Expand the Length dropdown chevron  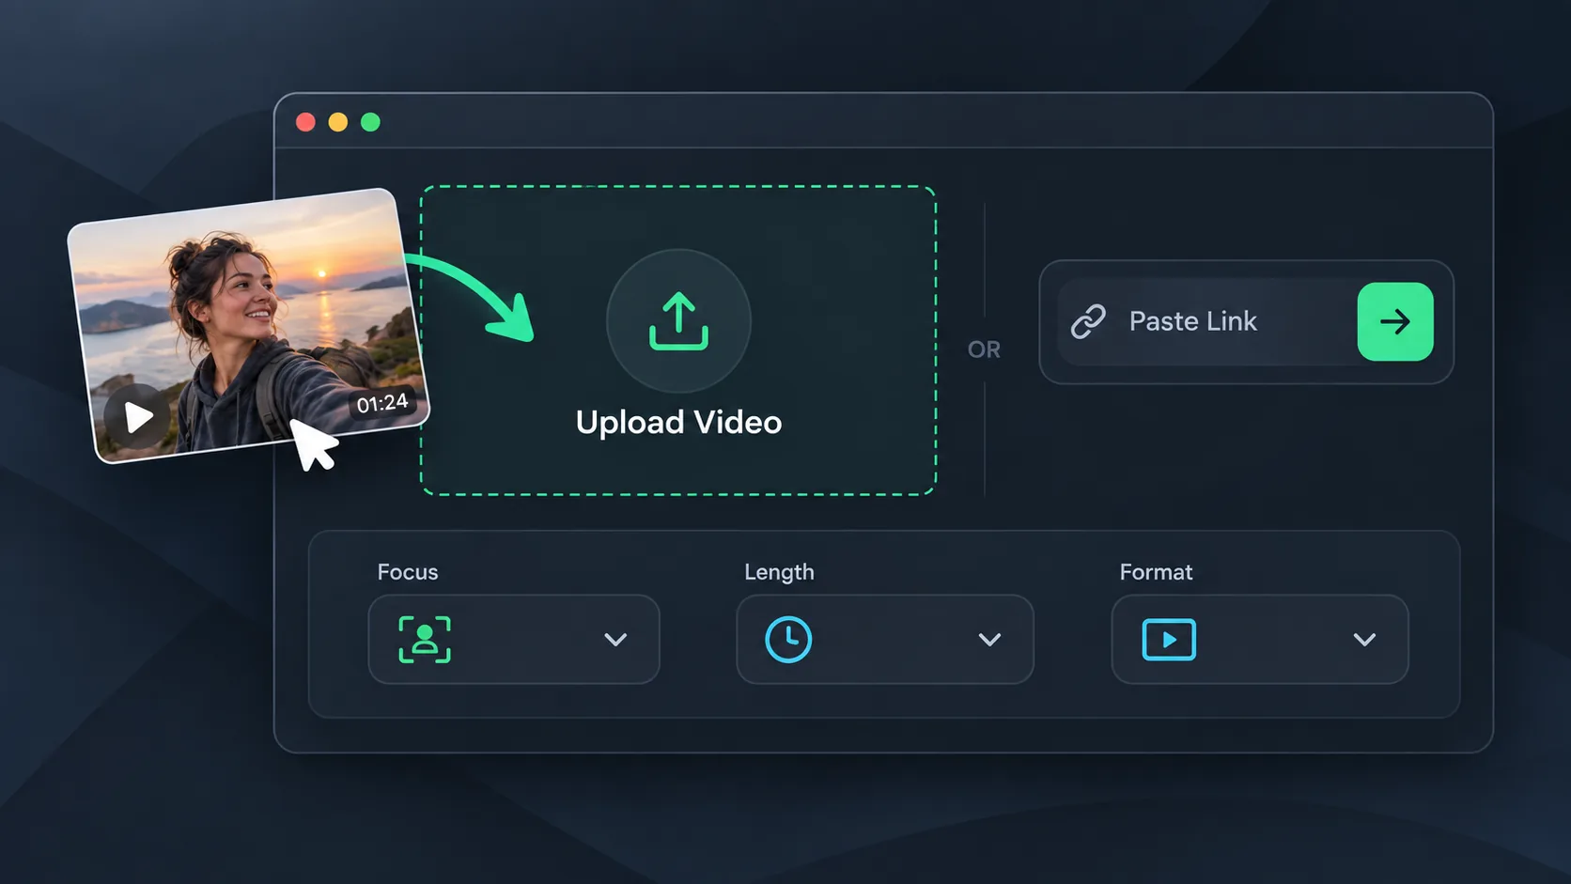click(x=989, y=640)
